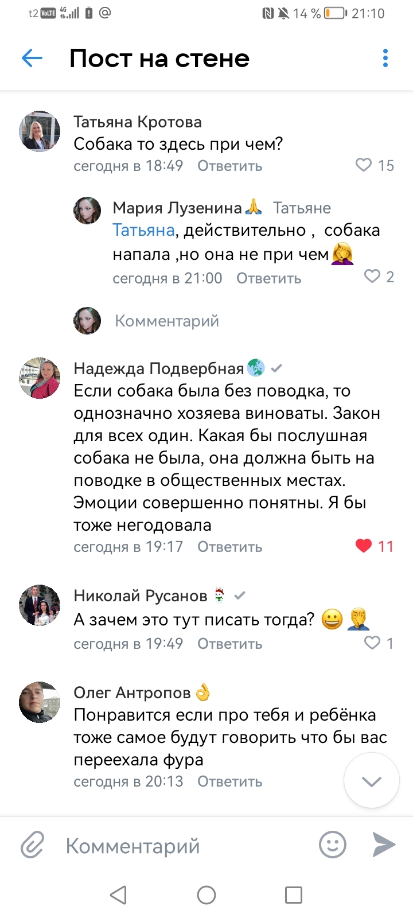Go back using the blue arrow

point(32,58)
